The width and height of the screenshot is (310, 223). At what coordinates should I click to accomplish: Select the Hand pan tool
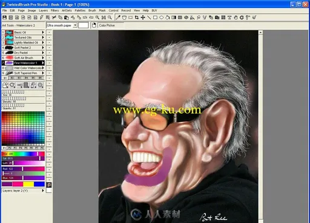coord(236,18)
